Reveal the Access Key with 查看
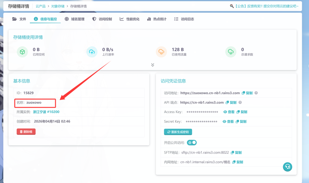Viewport: 309px width, 183px height. (x=229, y=112)
